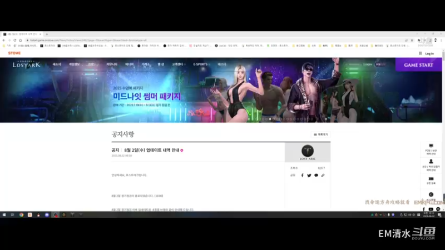Screen dimensions: 445x250
Task: Open the YouTube icon in side panel
Action: pos(431,209)
